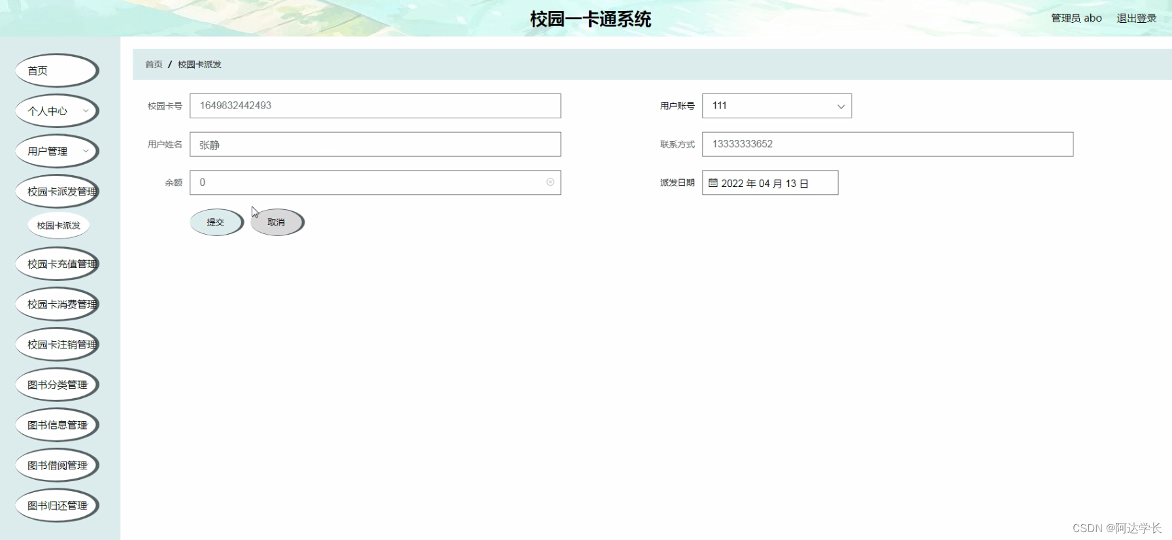This screenshot has width=1172, height=540.
Task: Open 校园卡注销管理 in the sidebar
Action: tap(57, 345)
